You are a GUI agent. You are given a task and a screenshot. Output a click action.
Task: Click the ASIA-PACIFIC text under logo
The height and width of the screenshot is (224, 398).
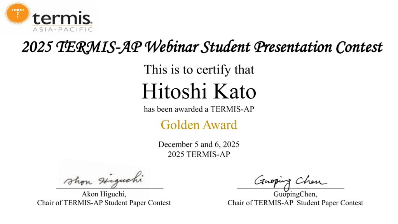pyautogui.click(x=62, y=29)
